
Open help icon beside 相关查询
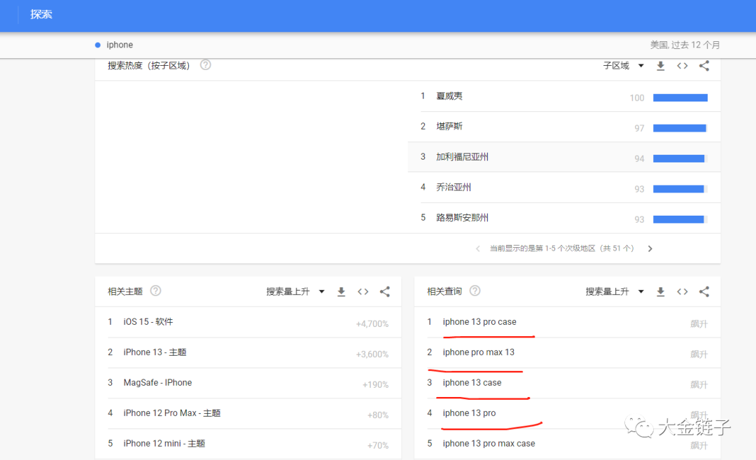[475, 291]
